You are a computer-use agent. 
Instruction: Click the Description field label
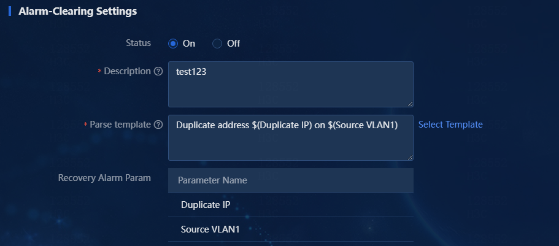(127, 71)
